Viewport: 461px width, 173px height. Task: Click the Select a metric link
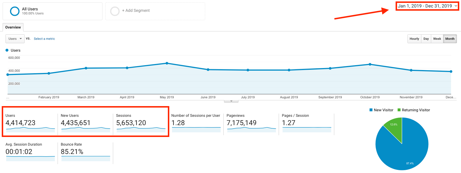pyautogui.click(x=44, y=39)
